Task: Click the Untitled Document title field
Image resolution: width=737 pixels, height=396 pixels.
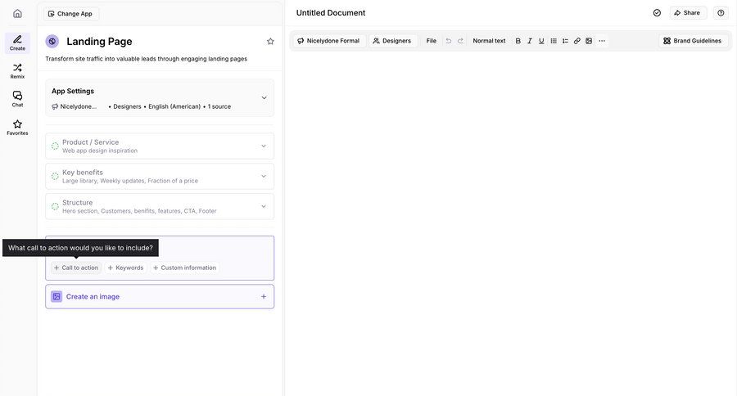Action: [x=331, y=13]
